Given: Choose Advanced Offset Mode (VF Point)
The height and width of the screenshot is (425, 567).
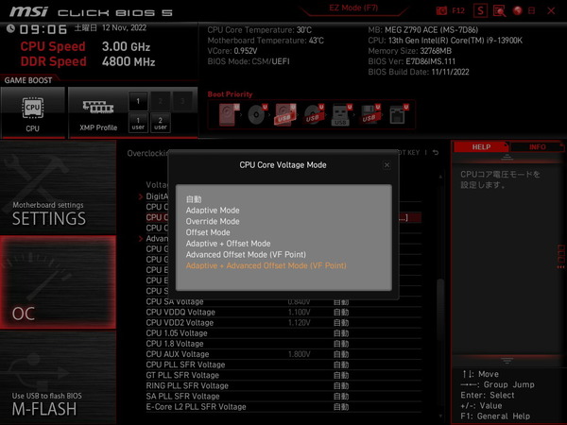Looking at the screenshot, I should [246, 254].
